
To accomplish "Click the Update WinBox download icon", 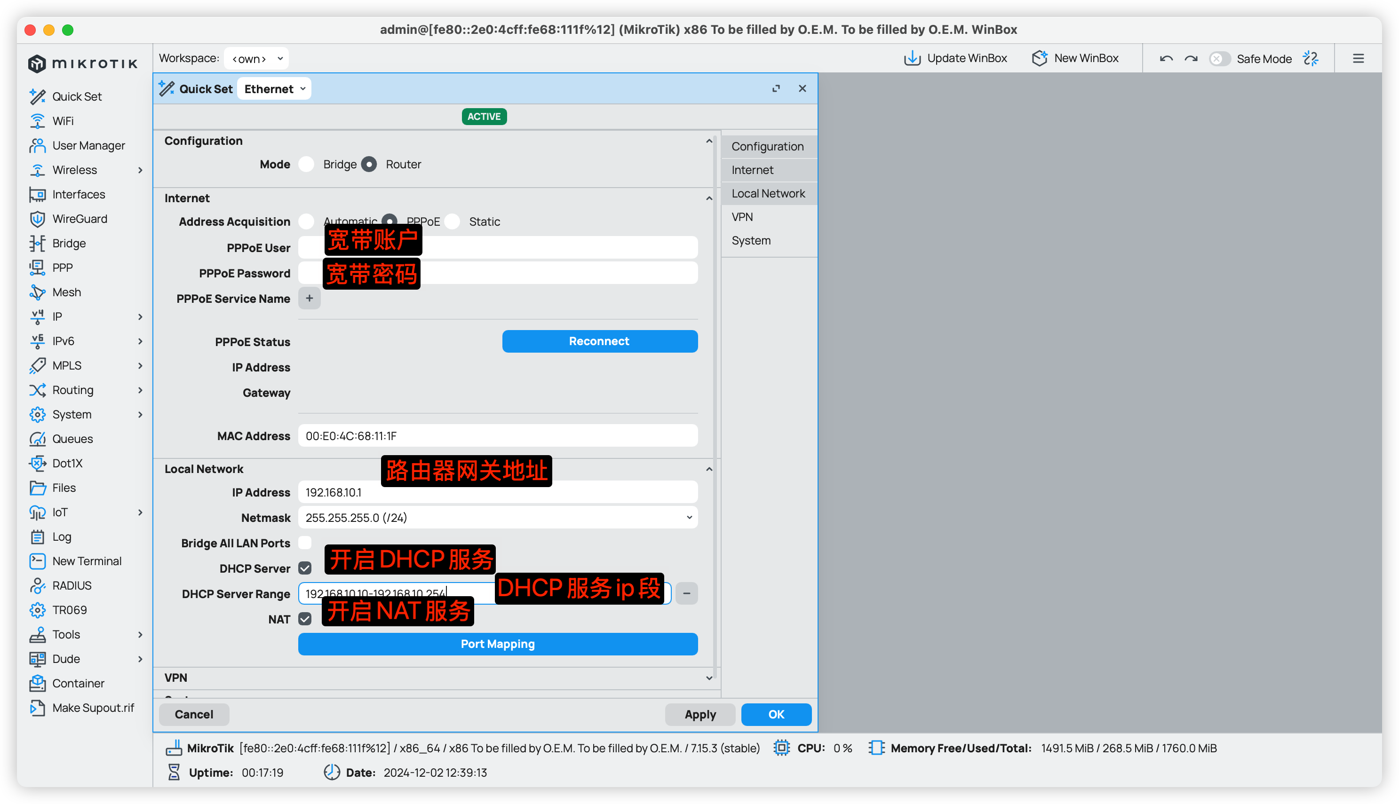I will [912, 58].
